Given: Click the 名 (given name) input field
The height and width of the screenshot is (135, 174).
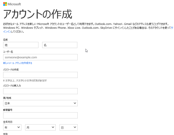Looking at the screenshot, I should [x=60, y=45].
